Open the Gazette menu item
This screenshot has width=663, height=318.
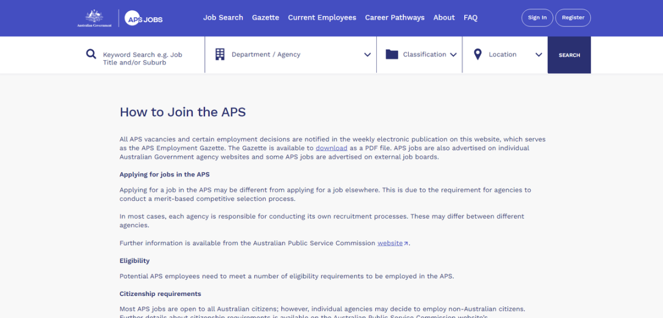pos(266,18)
